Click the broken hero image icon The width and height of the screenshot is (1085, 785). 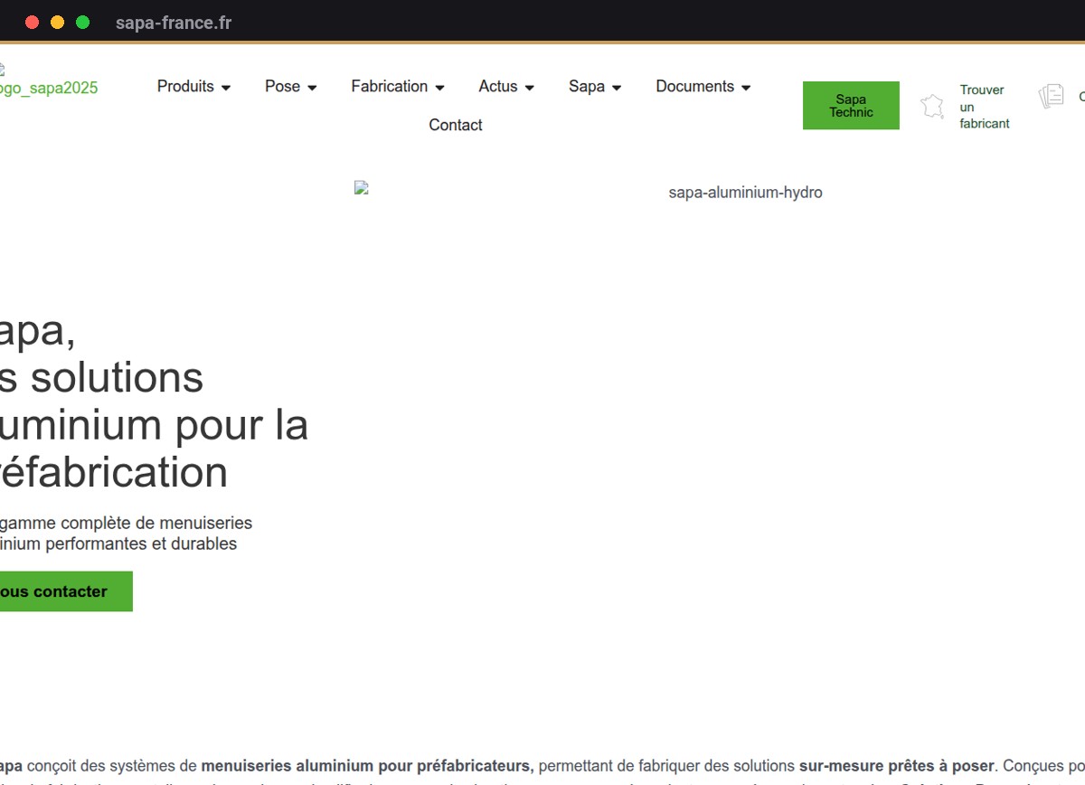point(362,188)
